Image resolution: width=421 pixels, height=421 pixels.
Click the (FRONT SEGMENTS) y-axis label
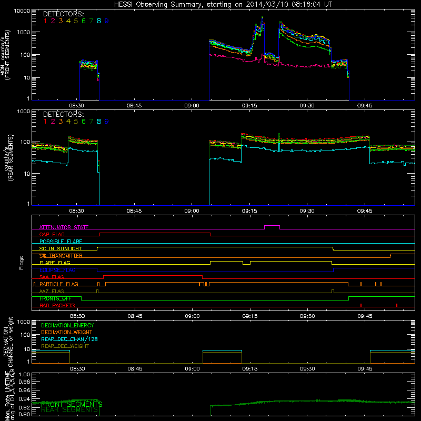pyautogui.click(x=7, y=55)
